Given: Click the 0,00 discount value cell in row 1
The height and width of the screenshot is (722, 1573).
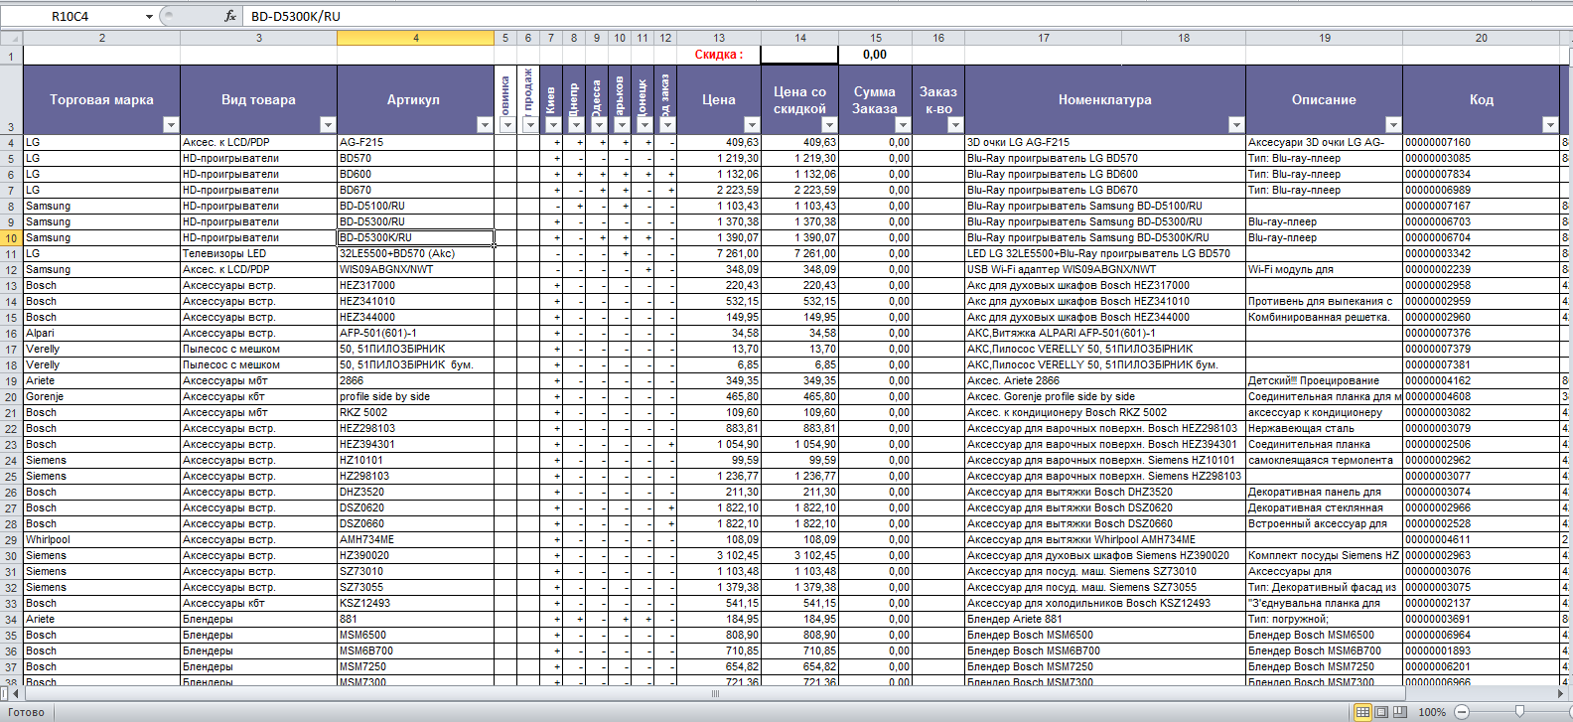Looking at the screenshot, I should pos(875,55).
